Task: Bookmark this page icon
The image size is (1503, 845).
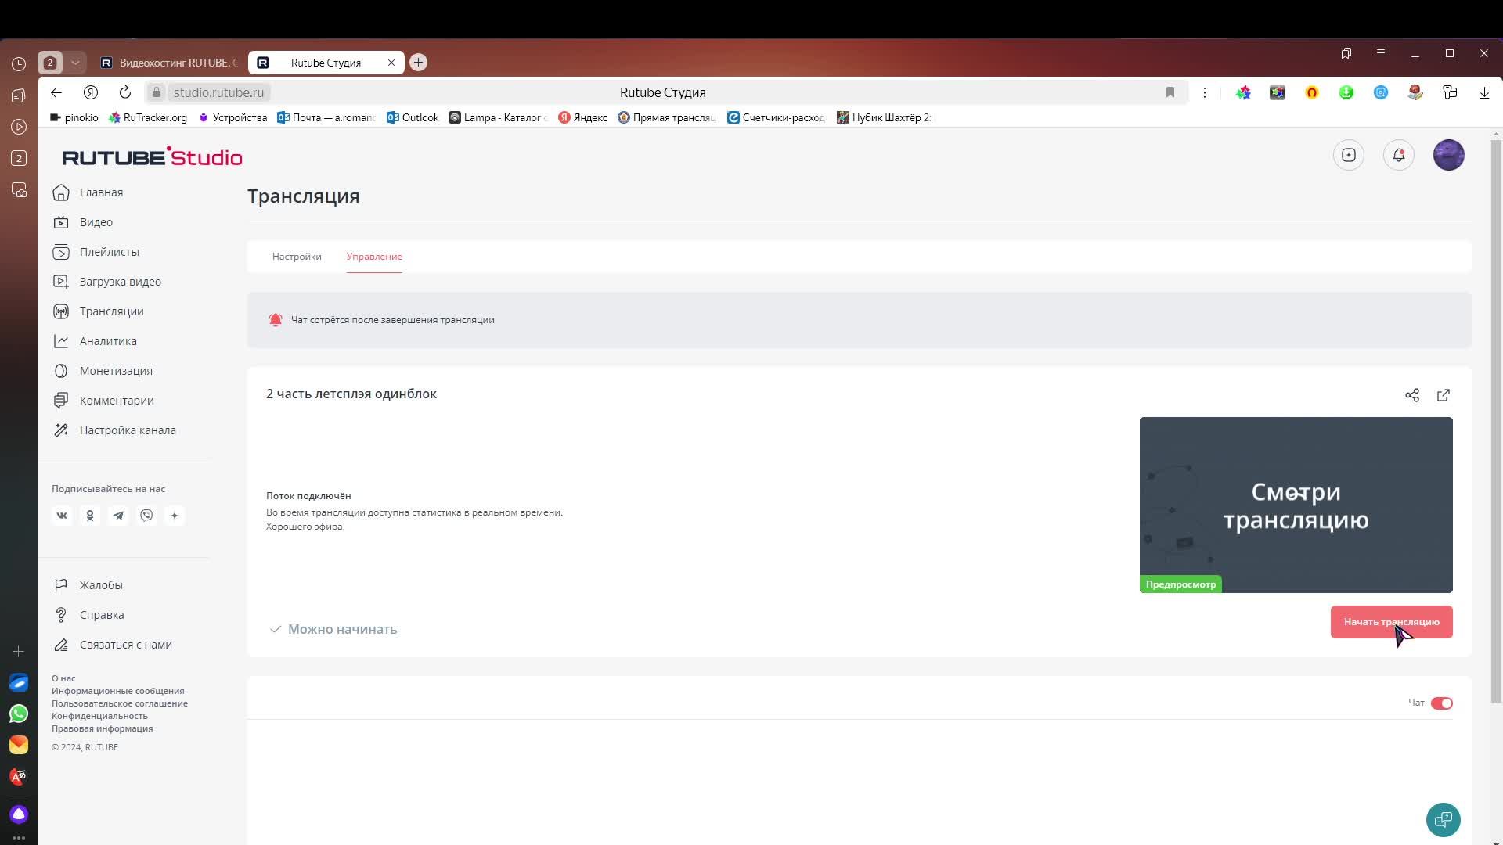Action: coord(1170,92)
